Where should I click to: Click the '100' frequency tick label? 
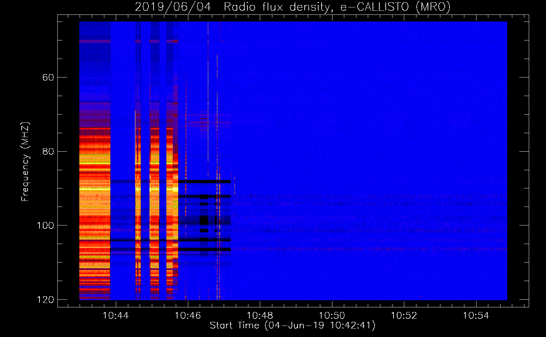45,225
